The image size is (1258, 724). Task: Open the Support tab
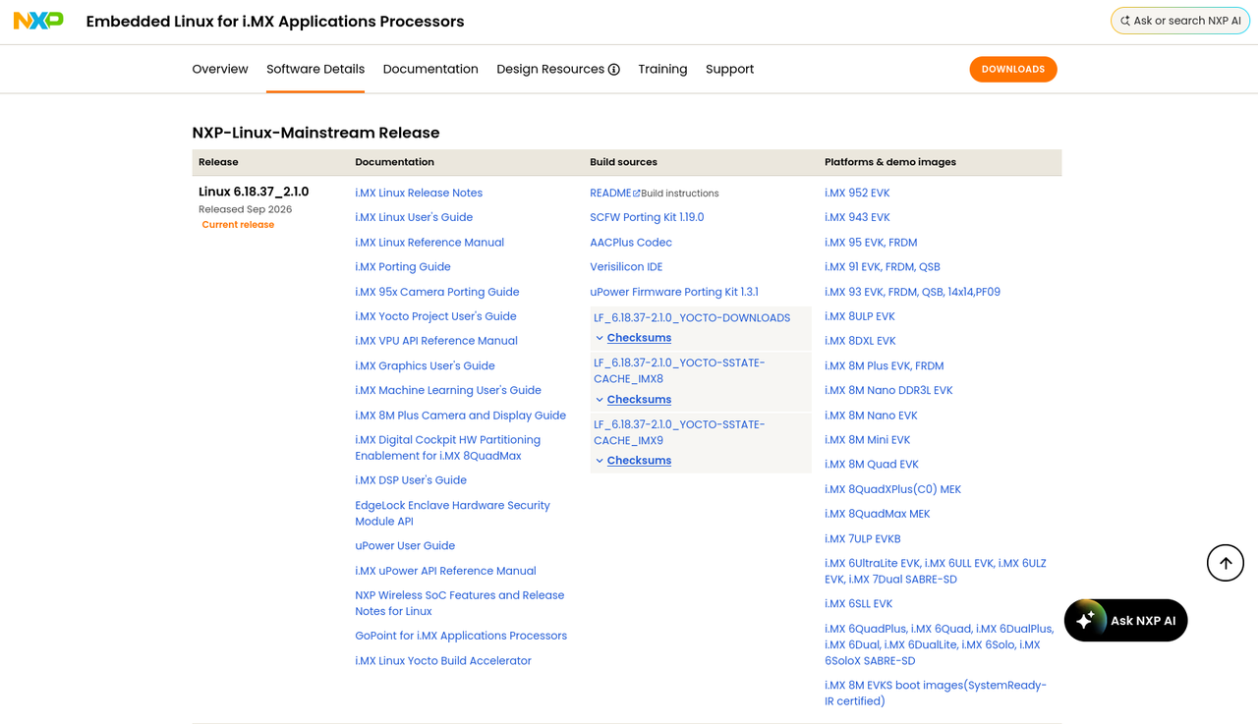pos(729,69)
